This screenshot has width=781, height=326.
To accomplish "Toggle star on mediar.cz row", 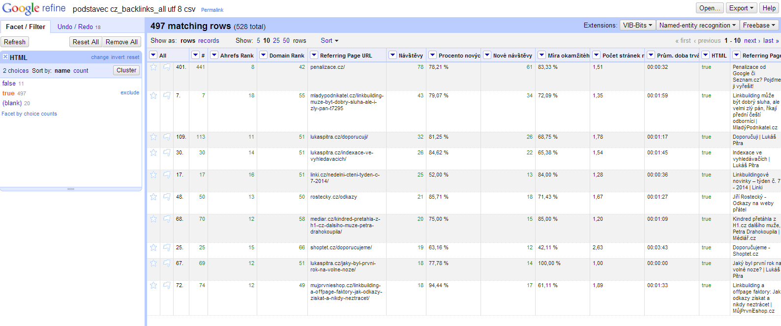I will click(153, 219).
